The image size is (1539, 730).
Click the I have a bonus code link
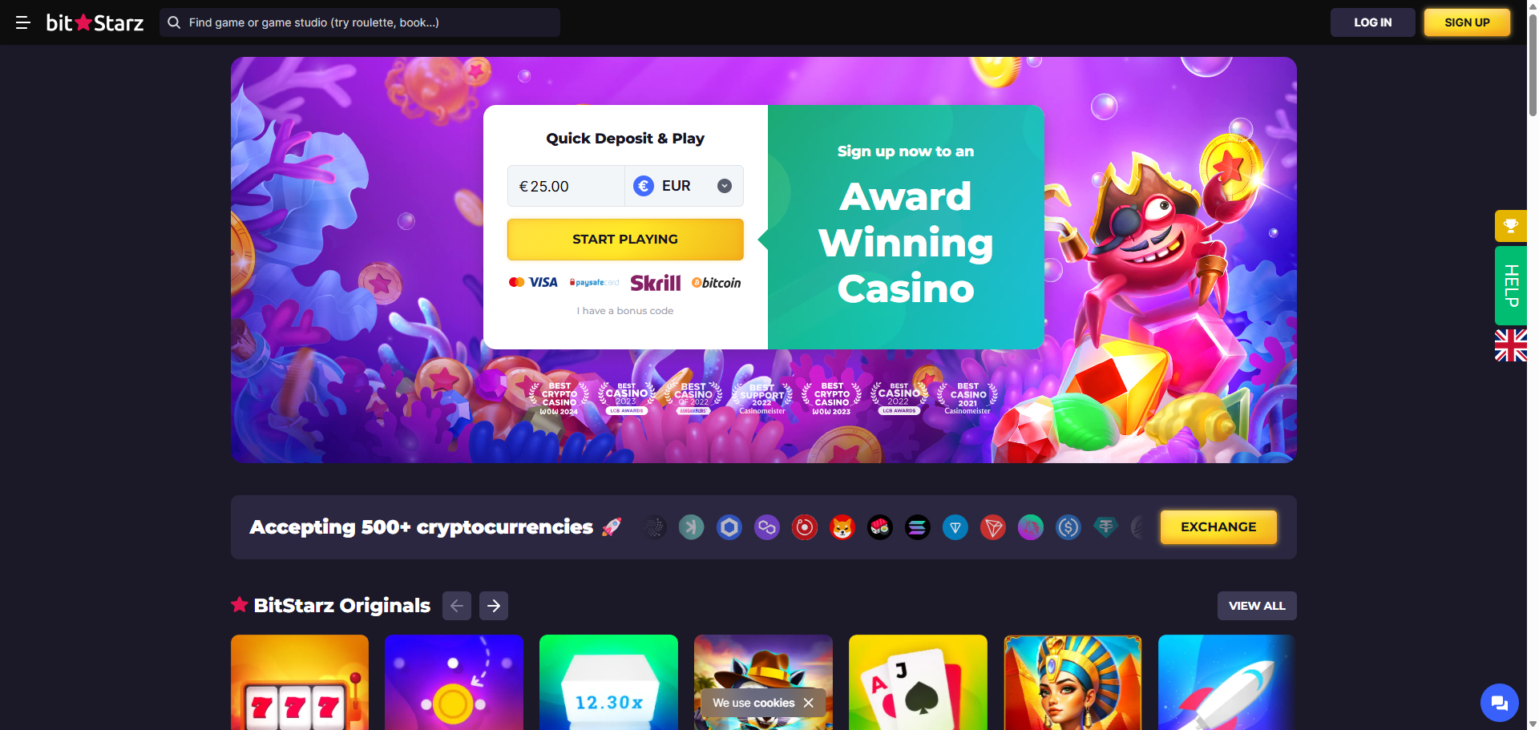[x=625, y=311]
